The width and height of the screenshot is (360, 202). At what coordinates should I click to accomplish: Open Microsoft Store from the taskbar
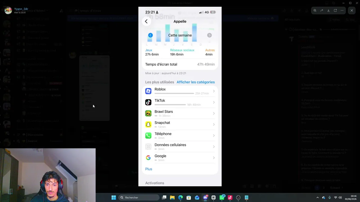(189, 198)
